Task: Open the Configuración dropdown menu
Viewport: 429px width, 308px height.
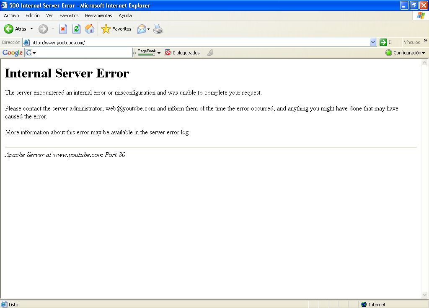Action: pyautogui.click(x=424, y=53)
